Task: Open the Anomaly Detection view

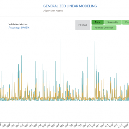Action: tap(104, 28)
